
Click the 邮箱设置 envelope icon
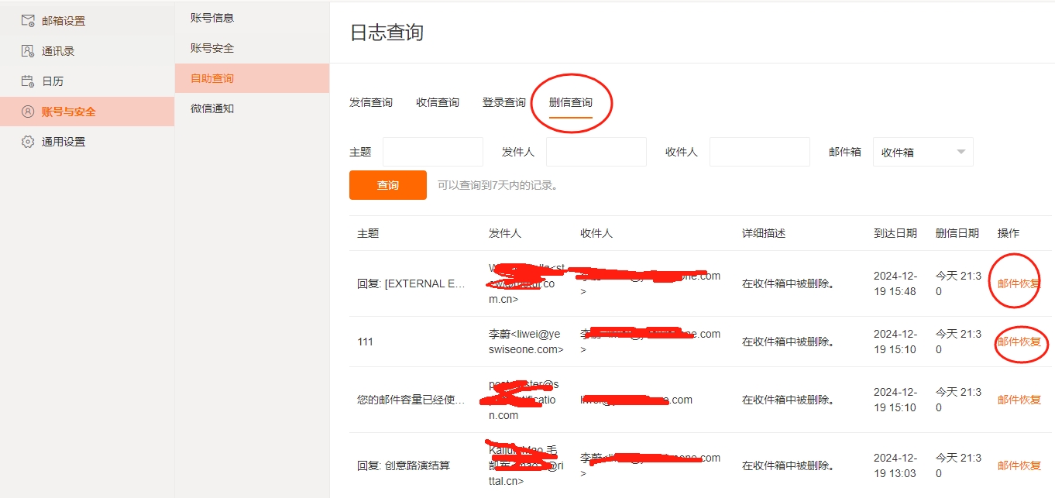28,21
